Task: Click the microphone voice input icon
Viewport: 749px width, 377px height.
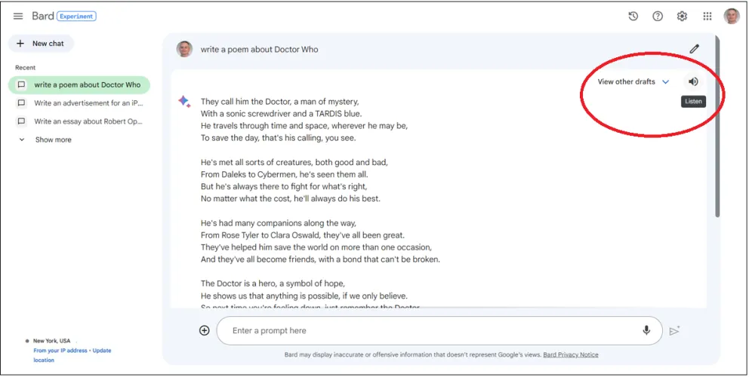Action: click(x=646, y=330)
